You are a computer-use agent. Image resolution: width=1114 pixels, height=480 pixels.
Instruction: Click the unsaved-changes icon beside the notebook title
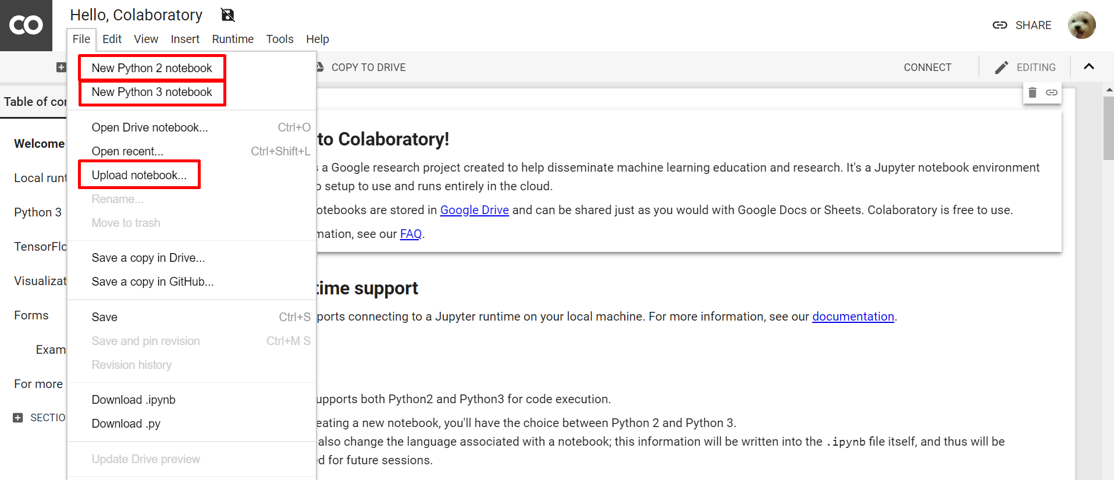(228, 15)
